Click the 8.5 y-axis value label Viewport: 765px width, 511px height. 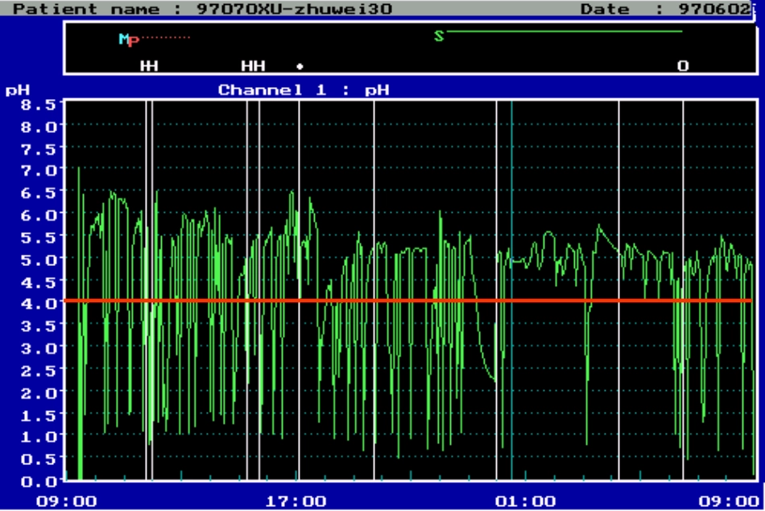[38, 104]
